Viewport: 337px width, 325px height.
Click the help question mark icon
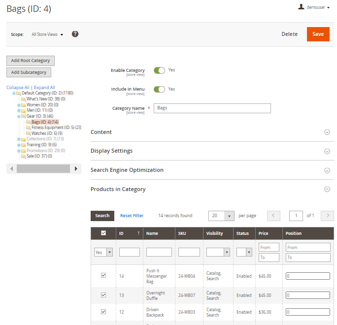coord(75,34)
